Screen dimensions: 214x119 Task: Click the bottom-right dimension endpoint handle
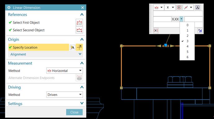210,88
